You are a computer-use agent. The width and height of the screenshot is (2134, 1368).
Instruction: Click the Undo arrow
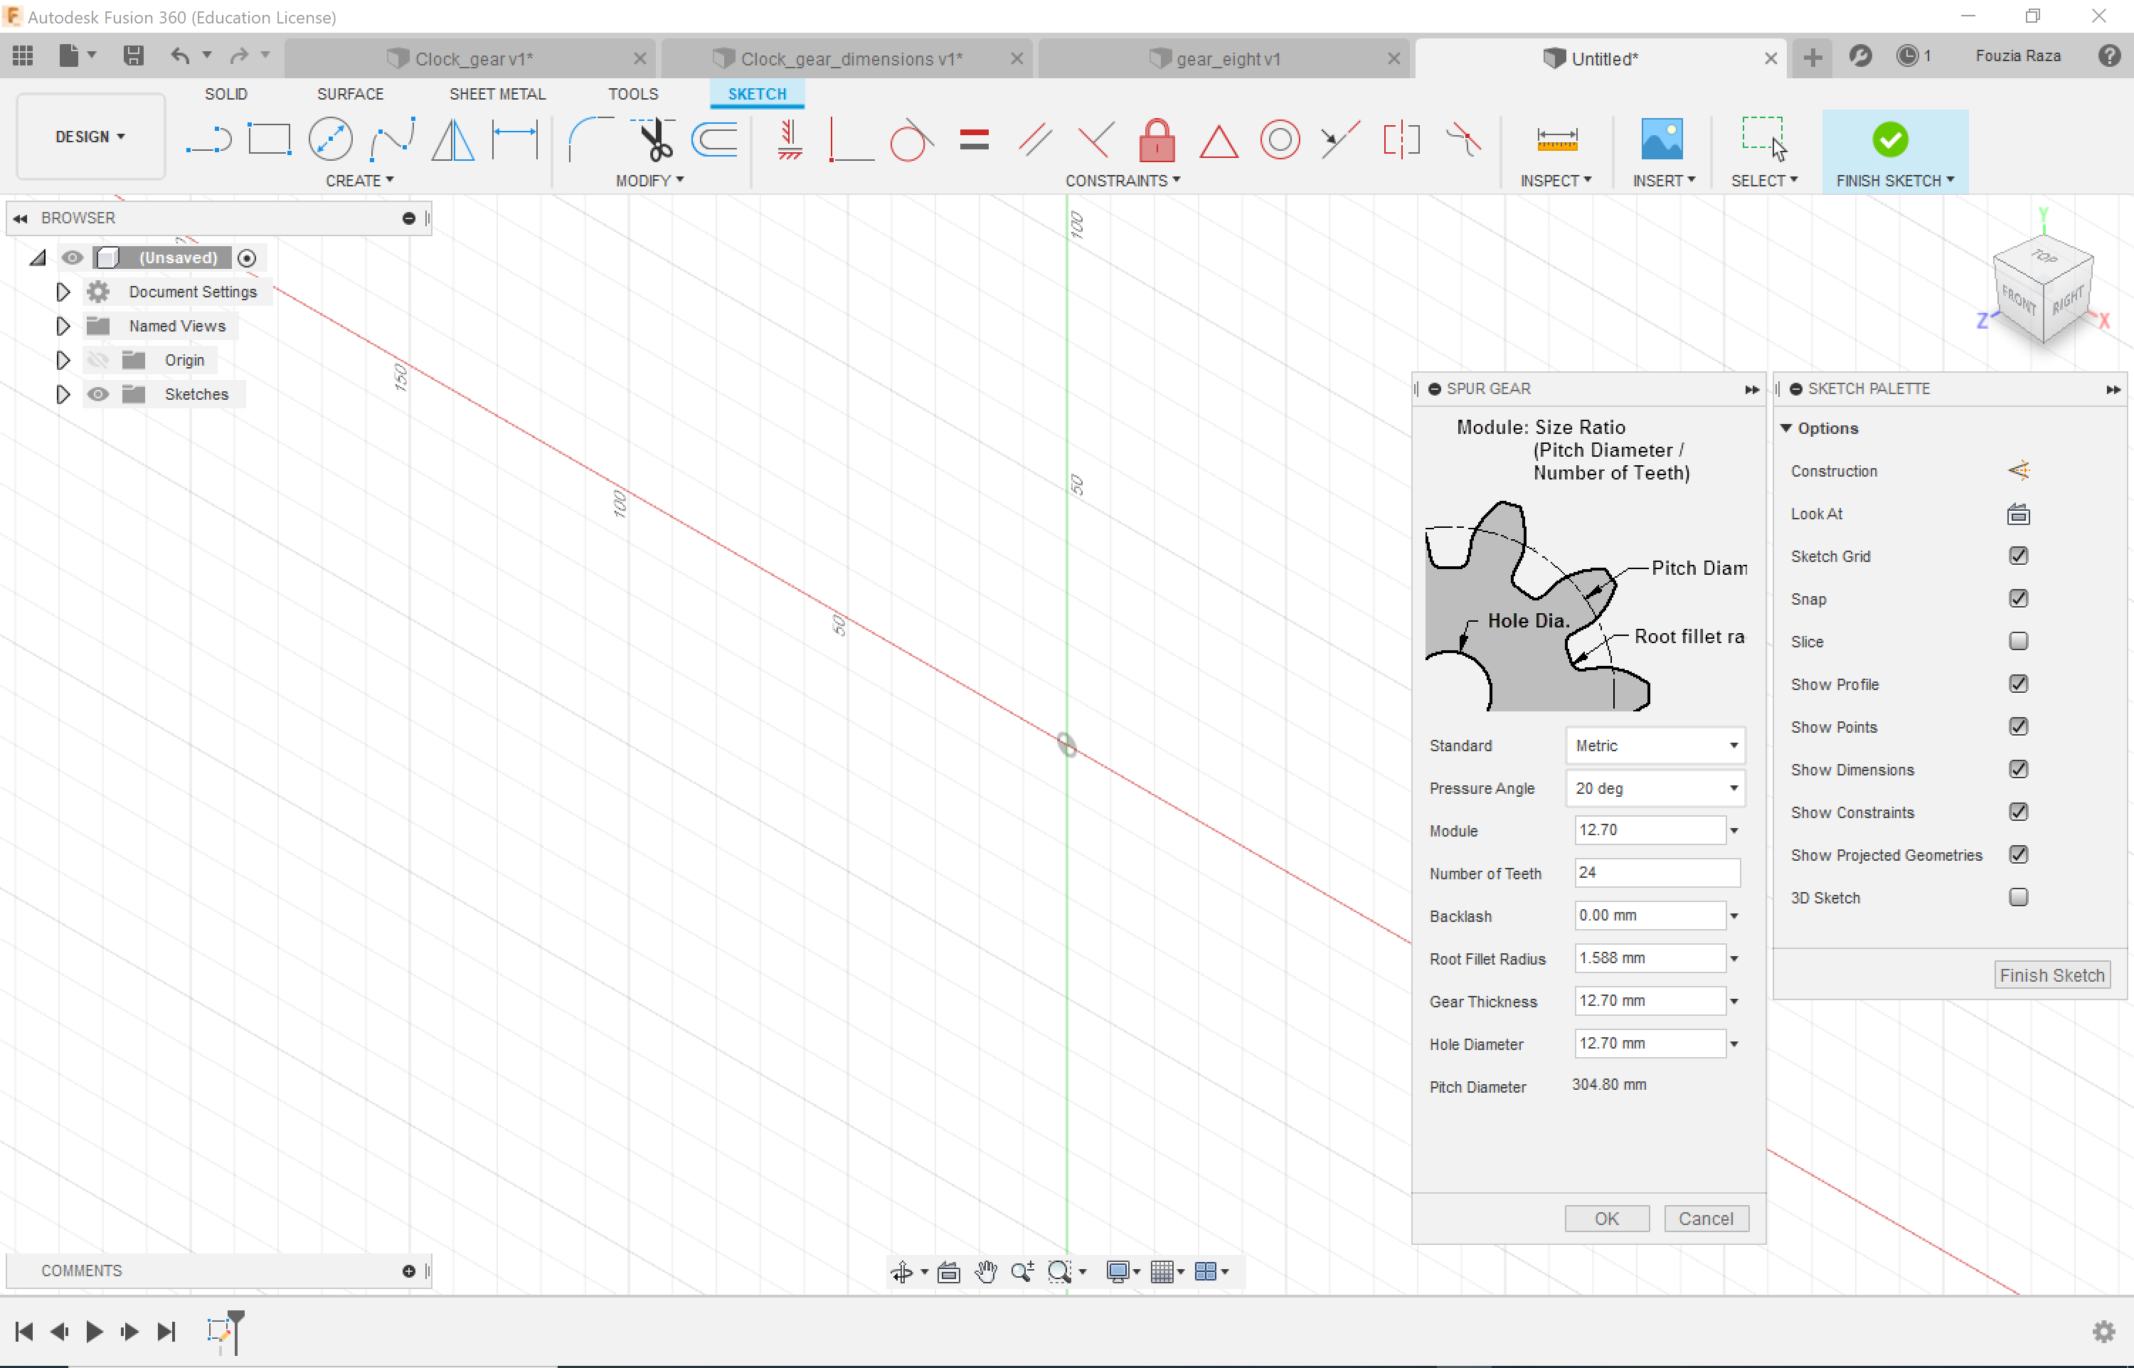180,56
